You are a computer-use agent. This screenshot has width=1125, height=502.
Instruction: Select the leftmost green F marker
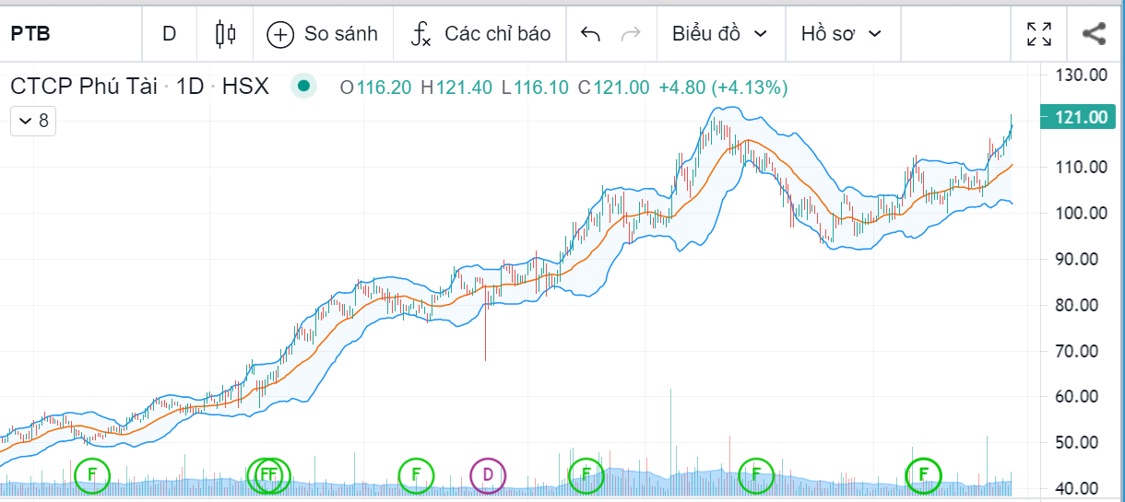(91, 474)
